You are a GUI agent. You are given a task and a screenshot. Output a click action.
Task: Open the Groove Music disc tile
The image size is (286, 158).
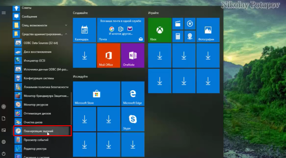point(190,24)
